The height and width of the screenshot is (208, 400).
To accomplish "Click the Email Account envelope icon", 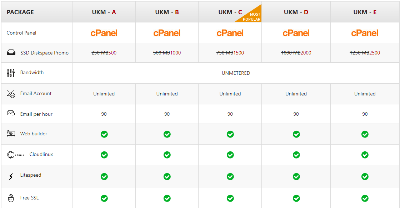I will pyautogui.click(x=11, y=94).
